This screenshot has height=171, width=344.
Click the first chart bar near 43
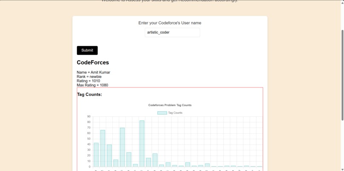tap(96, 155)
